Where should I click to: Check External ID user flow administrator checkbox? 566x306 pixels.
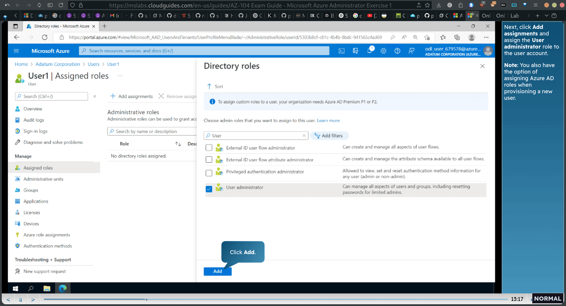(x=209, y=147)
